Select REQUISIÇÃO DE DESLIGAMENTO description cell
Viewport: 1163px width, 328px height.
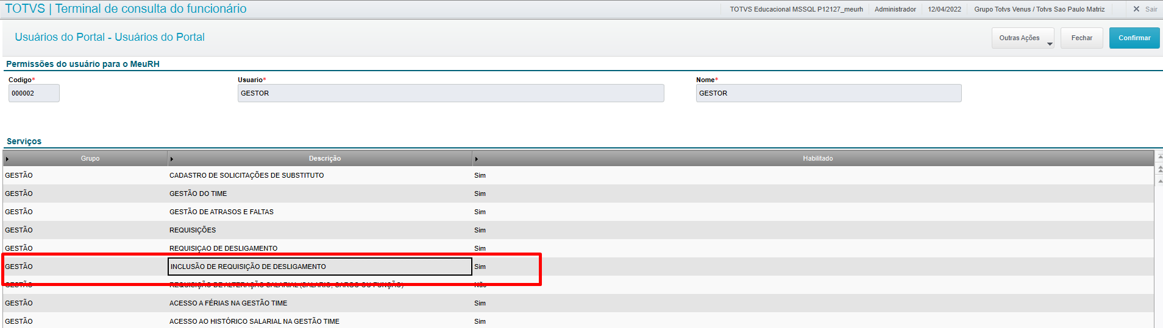(x=320, y=248)
